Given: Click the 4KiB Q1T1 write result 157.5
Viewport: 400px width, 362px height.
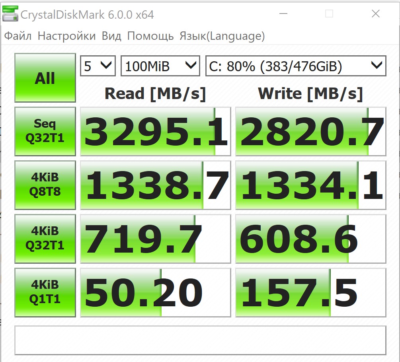Looking at the screenshot, I should [311, 293].
